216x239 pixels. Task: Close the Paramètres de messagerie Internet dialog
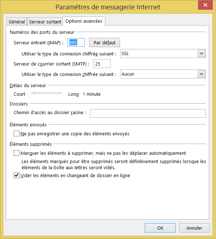tap(204, 5)
